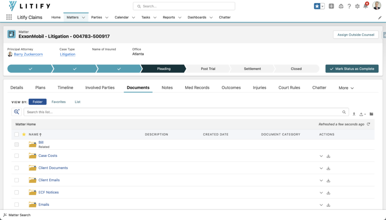Viewport: 386px width, 220px height.
Task: Click Assign Outside Counsel button
Action: 356,35
